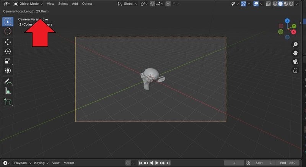
Task: Switch to material preview shading
Action: (x=286, y=4)
